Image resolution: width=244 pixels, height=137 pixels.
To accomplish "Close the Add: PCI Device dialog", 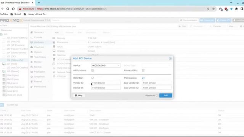I will tap(170, 59).
